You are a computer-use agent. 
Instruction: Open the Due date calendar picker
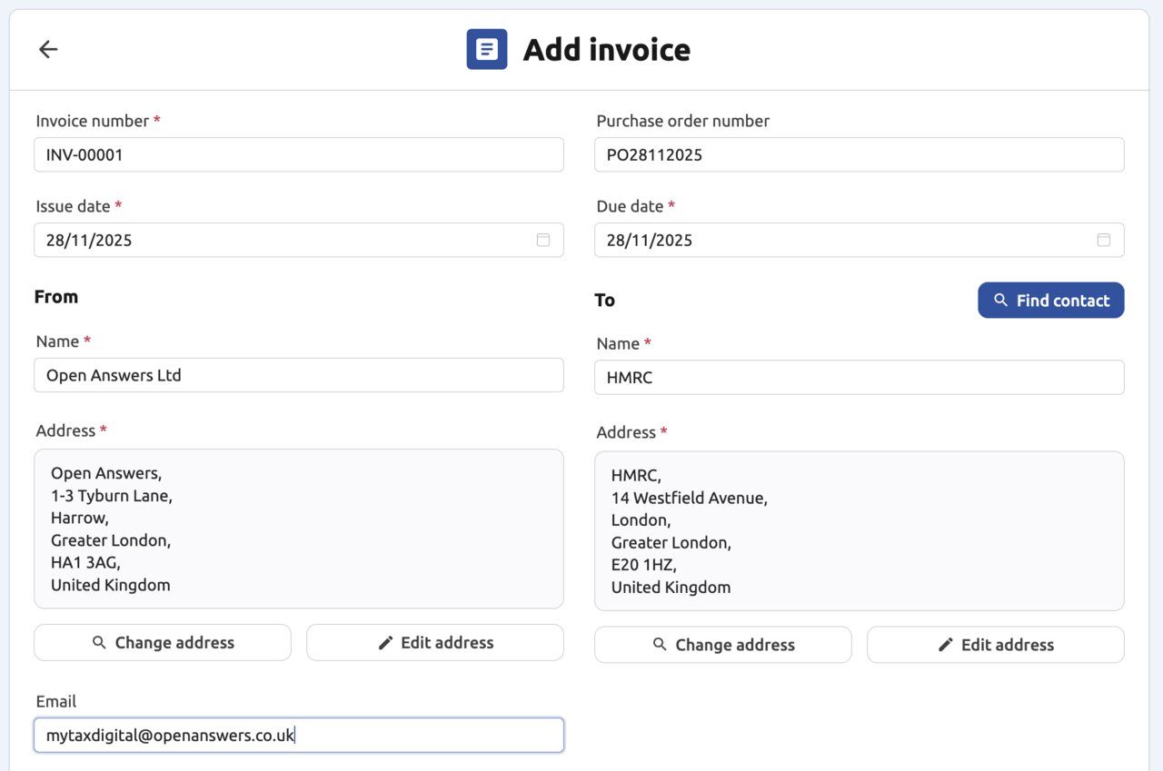pos(1104,240)
